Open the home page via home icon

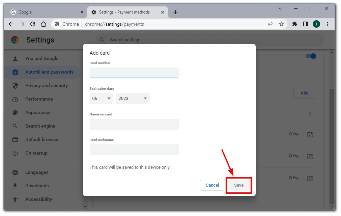pos(44,24)
